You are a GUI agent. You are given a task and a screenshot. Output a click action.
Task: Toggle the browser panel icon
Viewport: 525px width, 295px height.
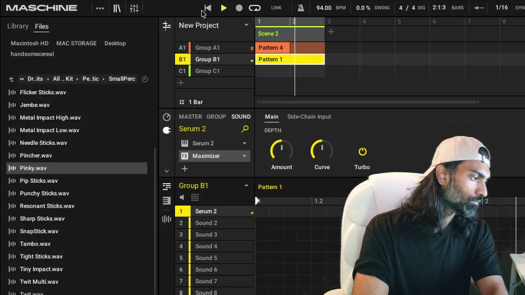coord(117,8)
